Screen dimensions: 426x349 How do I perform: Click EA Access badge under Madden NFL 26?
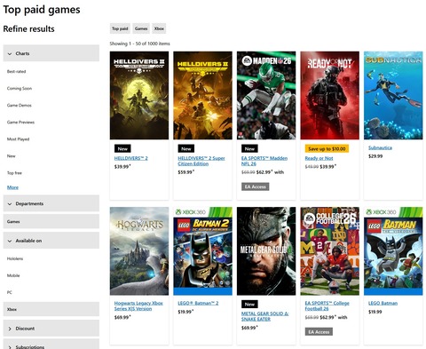coord(256,186)
